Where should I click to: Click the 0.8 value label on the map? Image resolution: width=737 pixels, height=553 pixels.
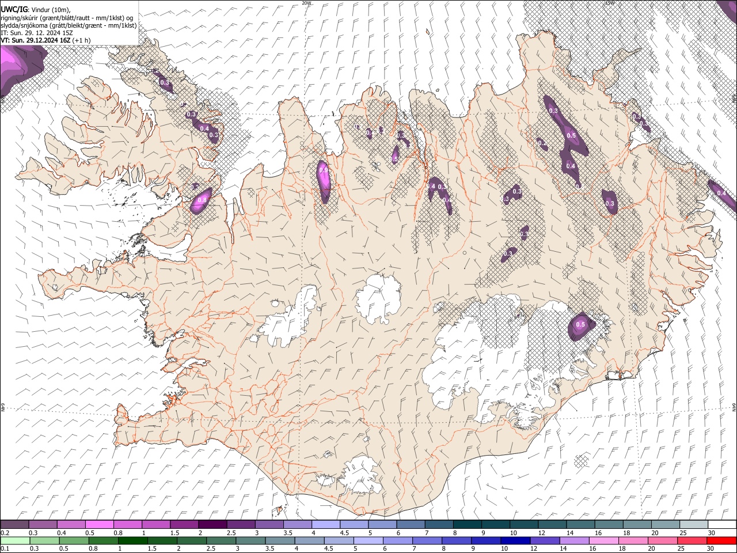[202, 200]
